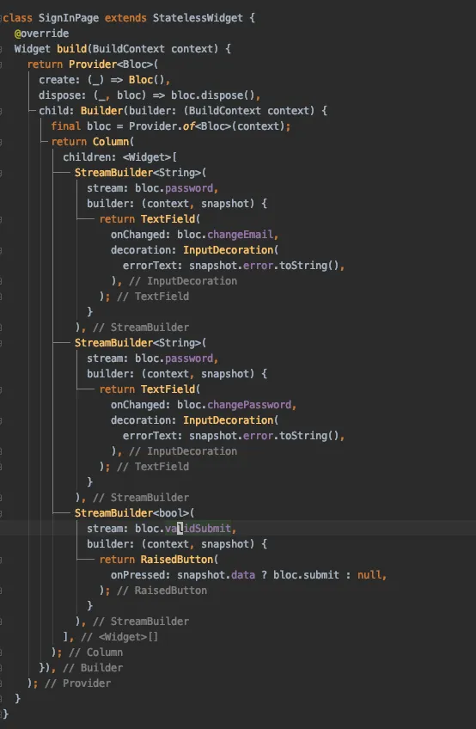Click the // Column closing comment
This screenshot has width=476, height=729.
coord(95,652)
